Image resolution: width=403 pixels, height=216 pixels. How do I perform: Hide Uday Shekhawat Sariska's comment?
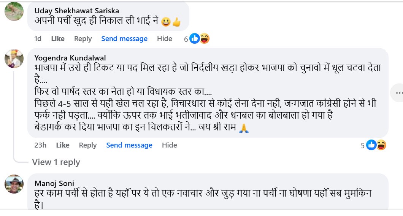coord(165,39)
